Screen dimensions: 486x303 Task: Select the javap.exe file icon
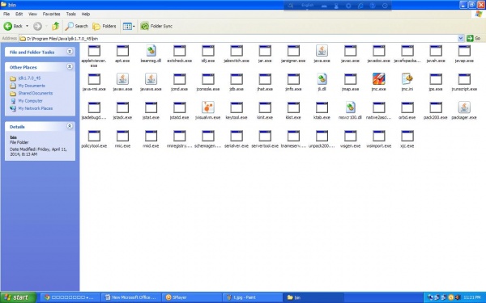[464, 51]
